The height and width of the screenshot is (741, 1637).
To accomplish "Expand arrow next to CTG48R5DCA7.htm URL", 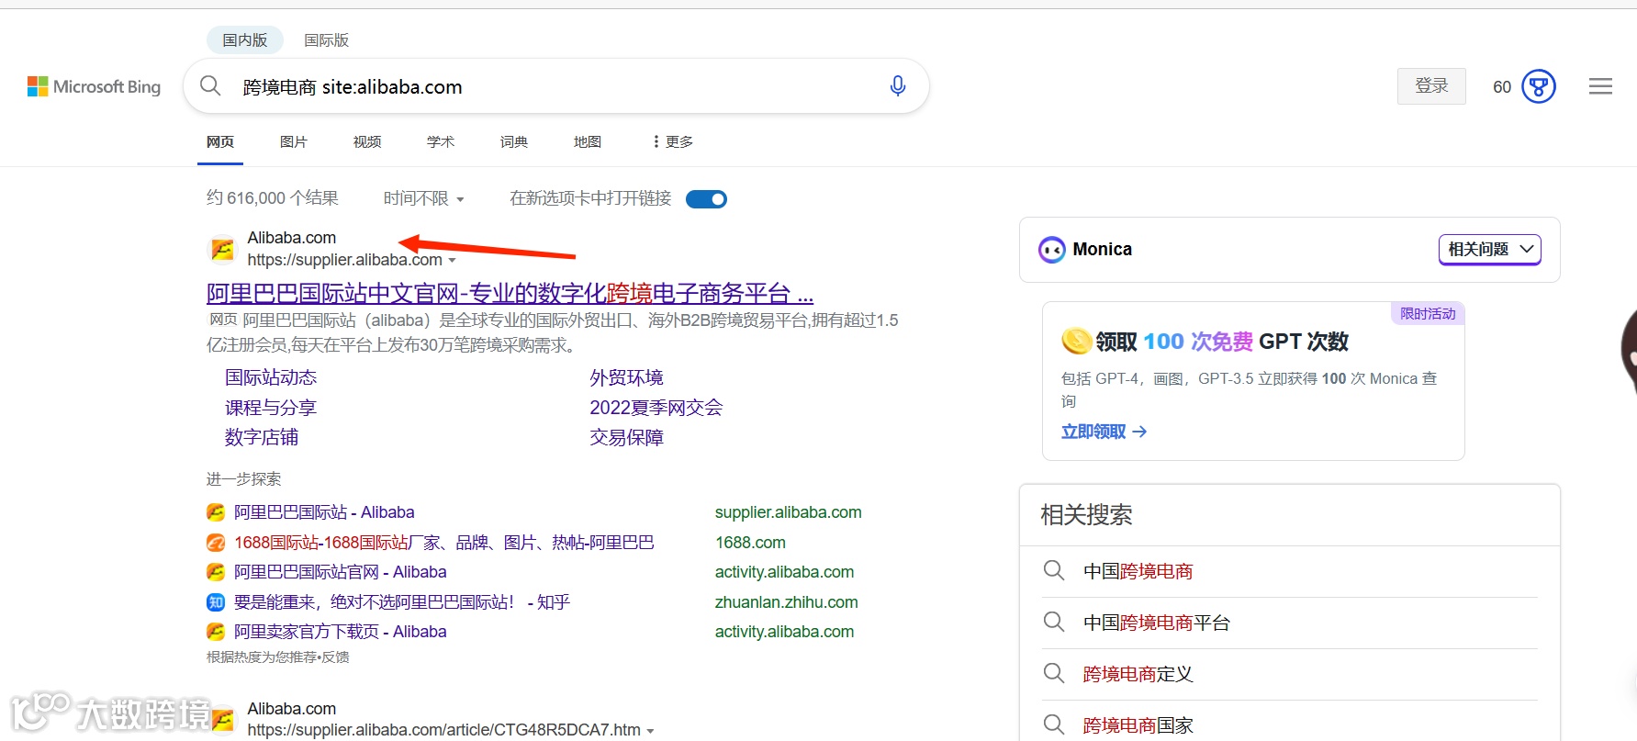I will click(650, 731).
